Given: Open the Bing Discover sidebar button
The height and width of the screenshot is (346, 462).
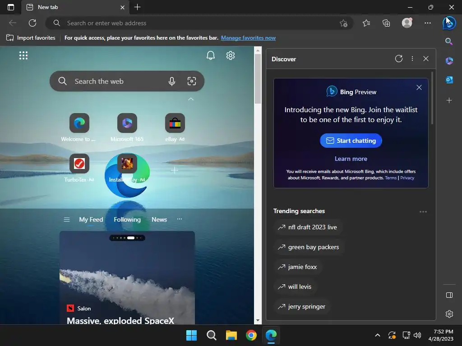Looking at the screenshot, I should click(x=449, y=23).
